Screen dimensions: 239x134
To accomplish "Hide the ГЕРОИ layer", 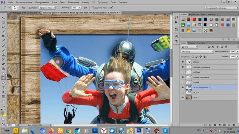I will coord(183,62).
